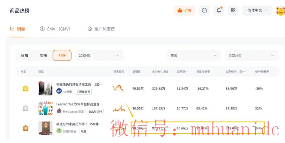The width and height of the screenshot is (285, 143).
Task: Click the rank 3 bronze medal icon
Action: (26, 128)
